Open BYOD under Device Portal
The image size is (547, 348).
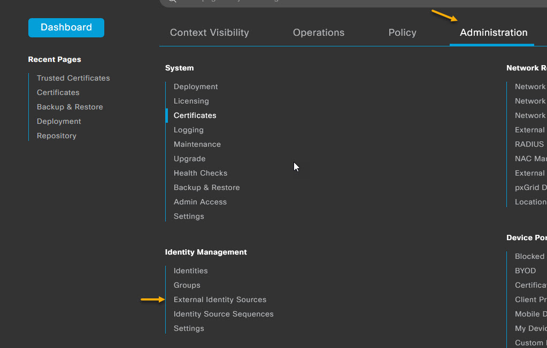526,271
